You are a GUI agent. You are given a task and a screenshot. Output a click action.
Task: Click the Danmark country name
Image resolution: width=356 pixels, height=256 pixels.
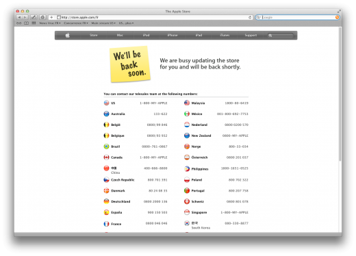coord(118,191)
